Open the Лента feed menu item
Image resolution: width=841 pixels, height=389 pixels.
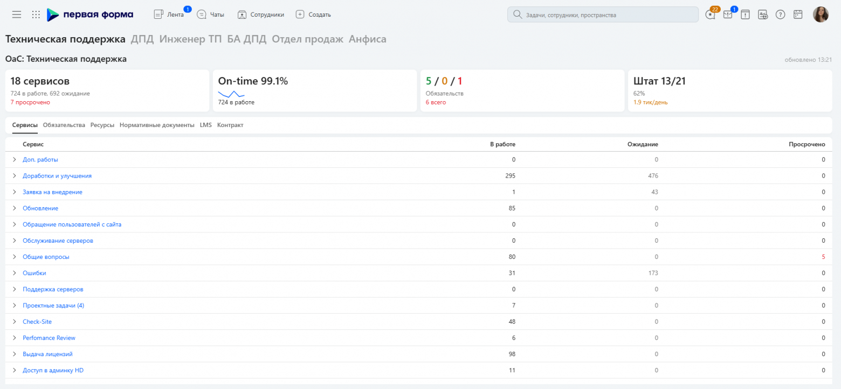[169, 15]
